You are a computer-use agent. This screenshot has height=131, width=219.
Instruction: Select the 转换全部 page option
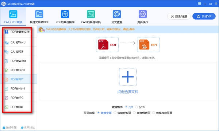click(x=98, y=113)
